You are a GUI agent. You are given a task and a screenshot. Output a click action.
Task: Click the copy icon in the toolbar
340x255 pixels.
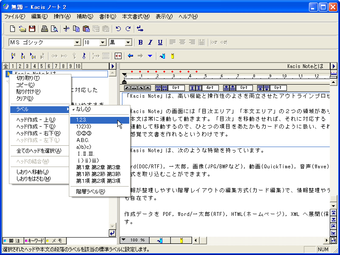coord(76,28)
